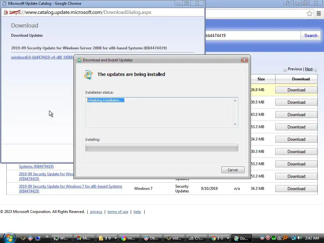The height and width of the screenshot is (243, 324).
Task: Click the green monitor tray icon
Action: coord(274,238)
